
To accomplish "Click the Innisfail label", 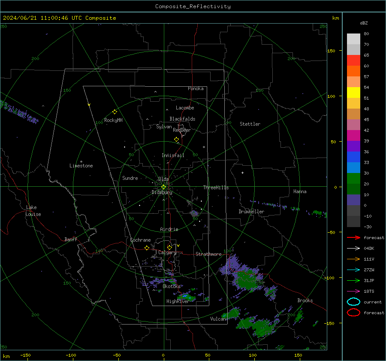I will click(173, 155).
